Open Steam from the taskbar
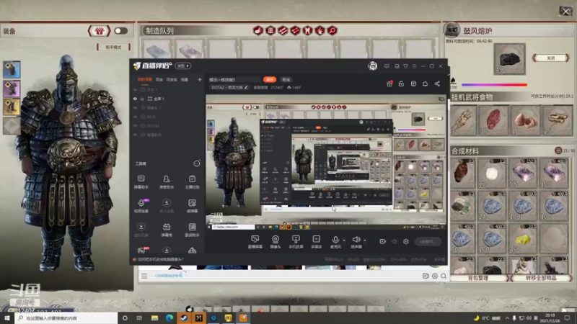 pyautogui.click(x=184, y=318)
